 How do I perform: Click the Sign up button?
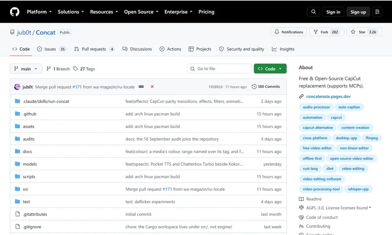[x=358, y=12]
